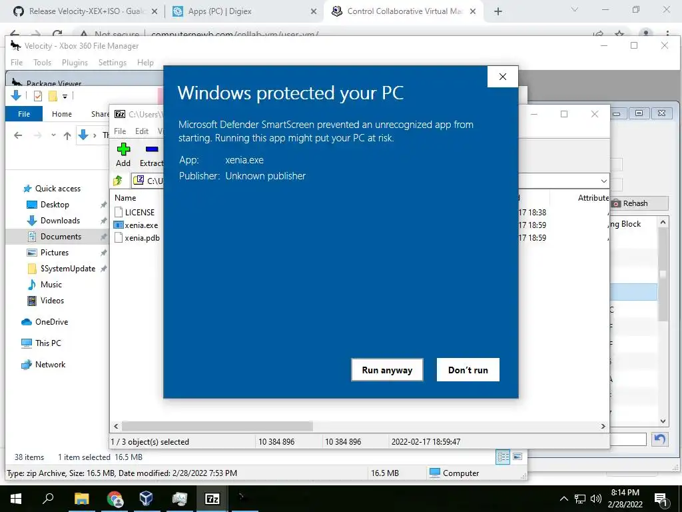This screenshot has height=512, width=682.
Task: Show hidden system tray icons
Action: 563,499
